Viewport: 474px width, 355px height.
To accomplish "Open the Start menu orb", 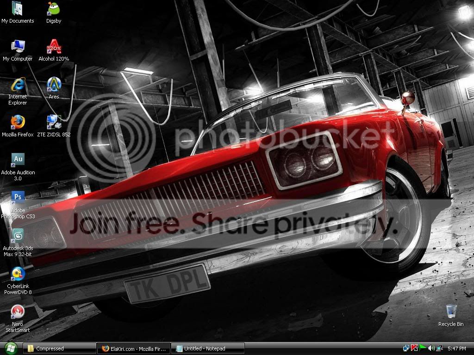I will point(11,349).
